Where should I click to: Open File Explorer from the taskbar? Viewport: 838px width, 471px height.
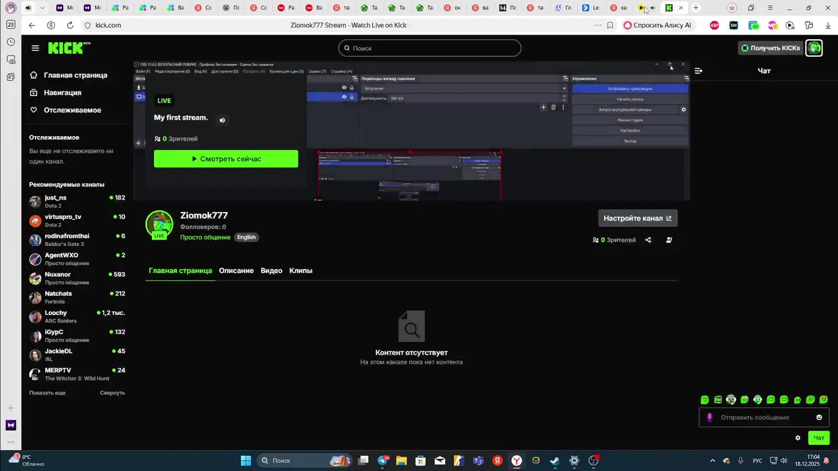pos(401,461)
